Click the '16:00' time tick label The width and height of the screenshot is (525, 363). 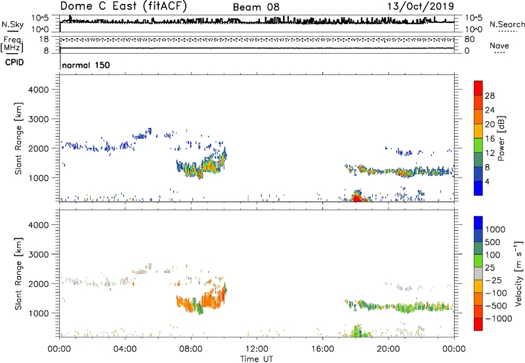[322, 349]
